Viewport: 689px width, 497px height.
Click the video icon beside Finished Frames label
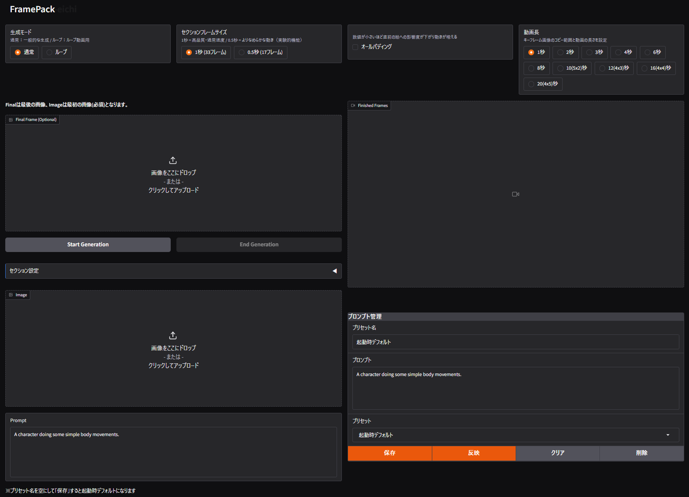point(353,106)
